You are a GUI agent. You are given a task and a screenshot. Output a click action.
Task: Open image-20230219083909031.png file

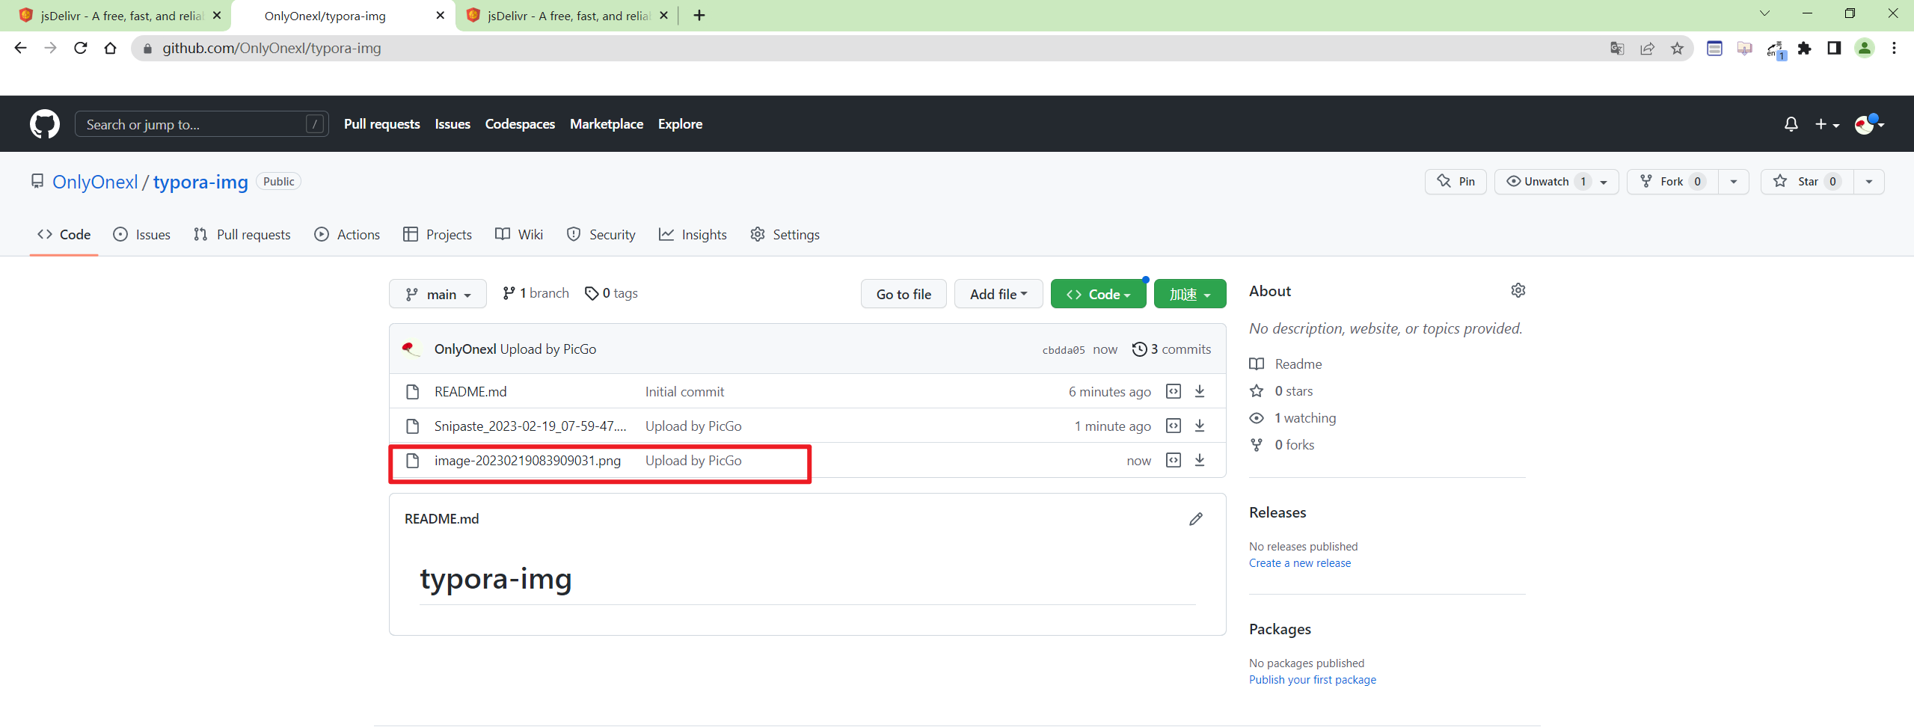[527, 461]
